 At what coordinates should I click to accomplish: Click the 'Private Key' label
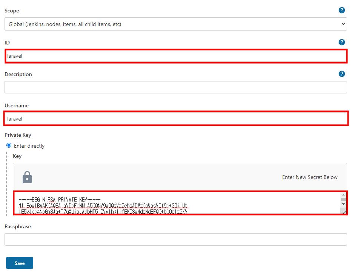click(18, 135)
